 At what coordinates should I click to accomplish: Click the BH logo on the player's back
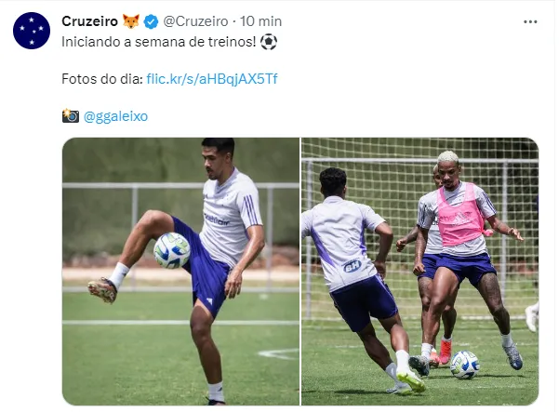(x=353, y=266)
